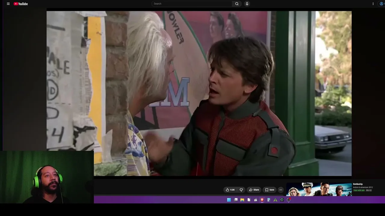This screenshot has height=216, width=385.
Task: Open the Battleship movie thumbnail
Action: 319,189
